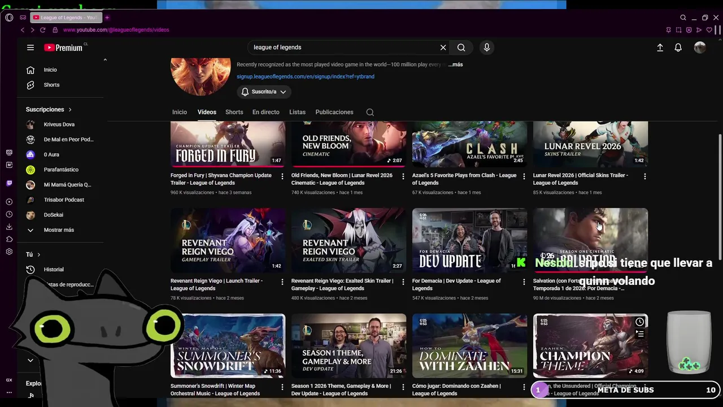Open the snapshot capture tool icon
The height and width of the screenshot is (407, 723).
pyautogui.click(x=678, y=30)
